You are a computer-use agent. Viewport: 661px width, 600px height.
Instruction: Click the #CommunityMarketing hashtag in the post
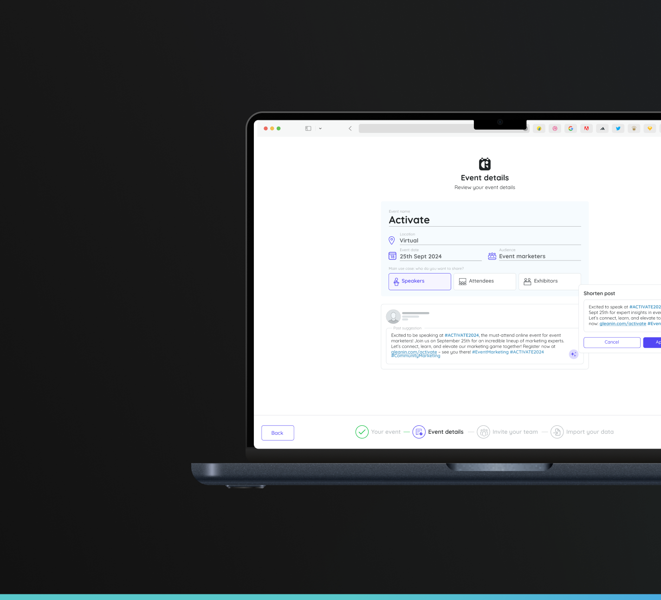[x=415, y=356]
